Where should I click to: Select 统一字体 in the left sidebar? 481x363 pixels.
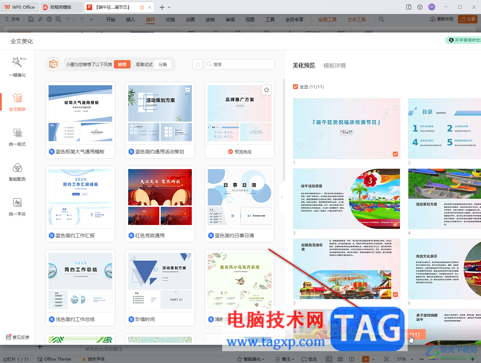(x=17, y=206)
